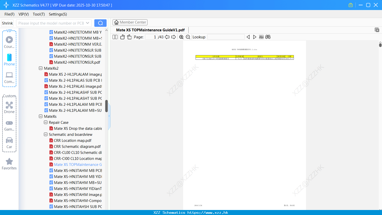382x215 pixels.
Task: Open Mate XS-HN3TAHM MB PCB file
Action: tap(75, 171)
